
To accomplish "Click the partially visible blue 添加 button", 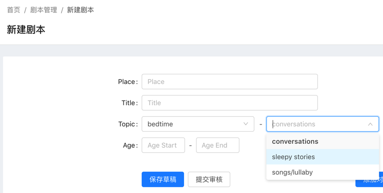I will click(x=371, y=180).
